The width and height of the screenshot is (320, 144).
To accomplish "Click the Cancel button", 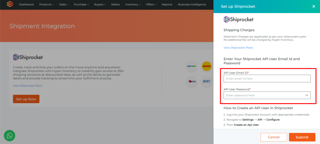I will [274, 137].
